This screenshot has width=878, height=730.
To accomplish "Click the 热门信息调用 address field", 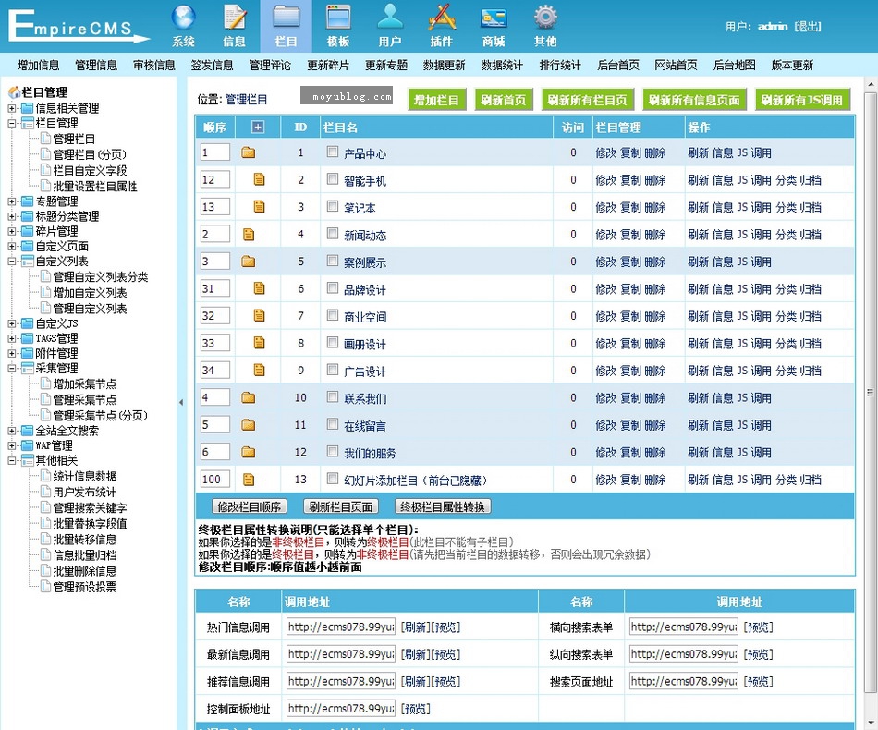I will pos(340,627).
